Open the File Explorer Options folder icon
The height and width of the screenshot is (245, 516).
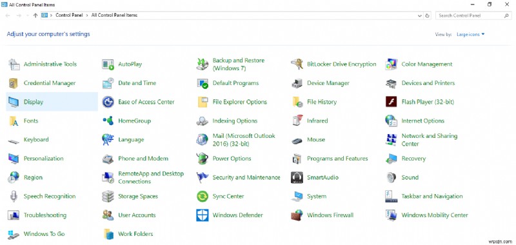203,103
